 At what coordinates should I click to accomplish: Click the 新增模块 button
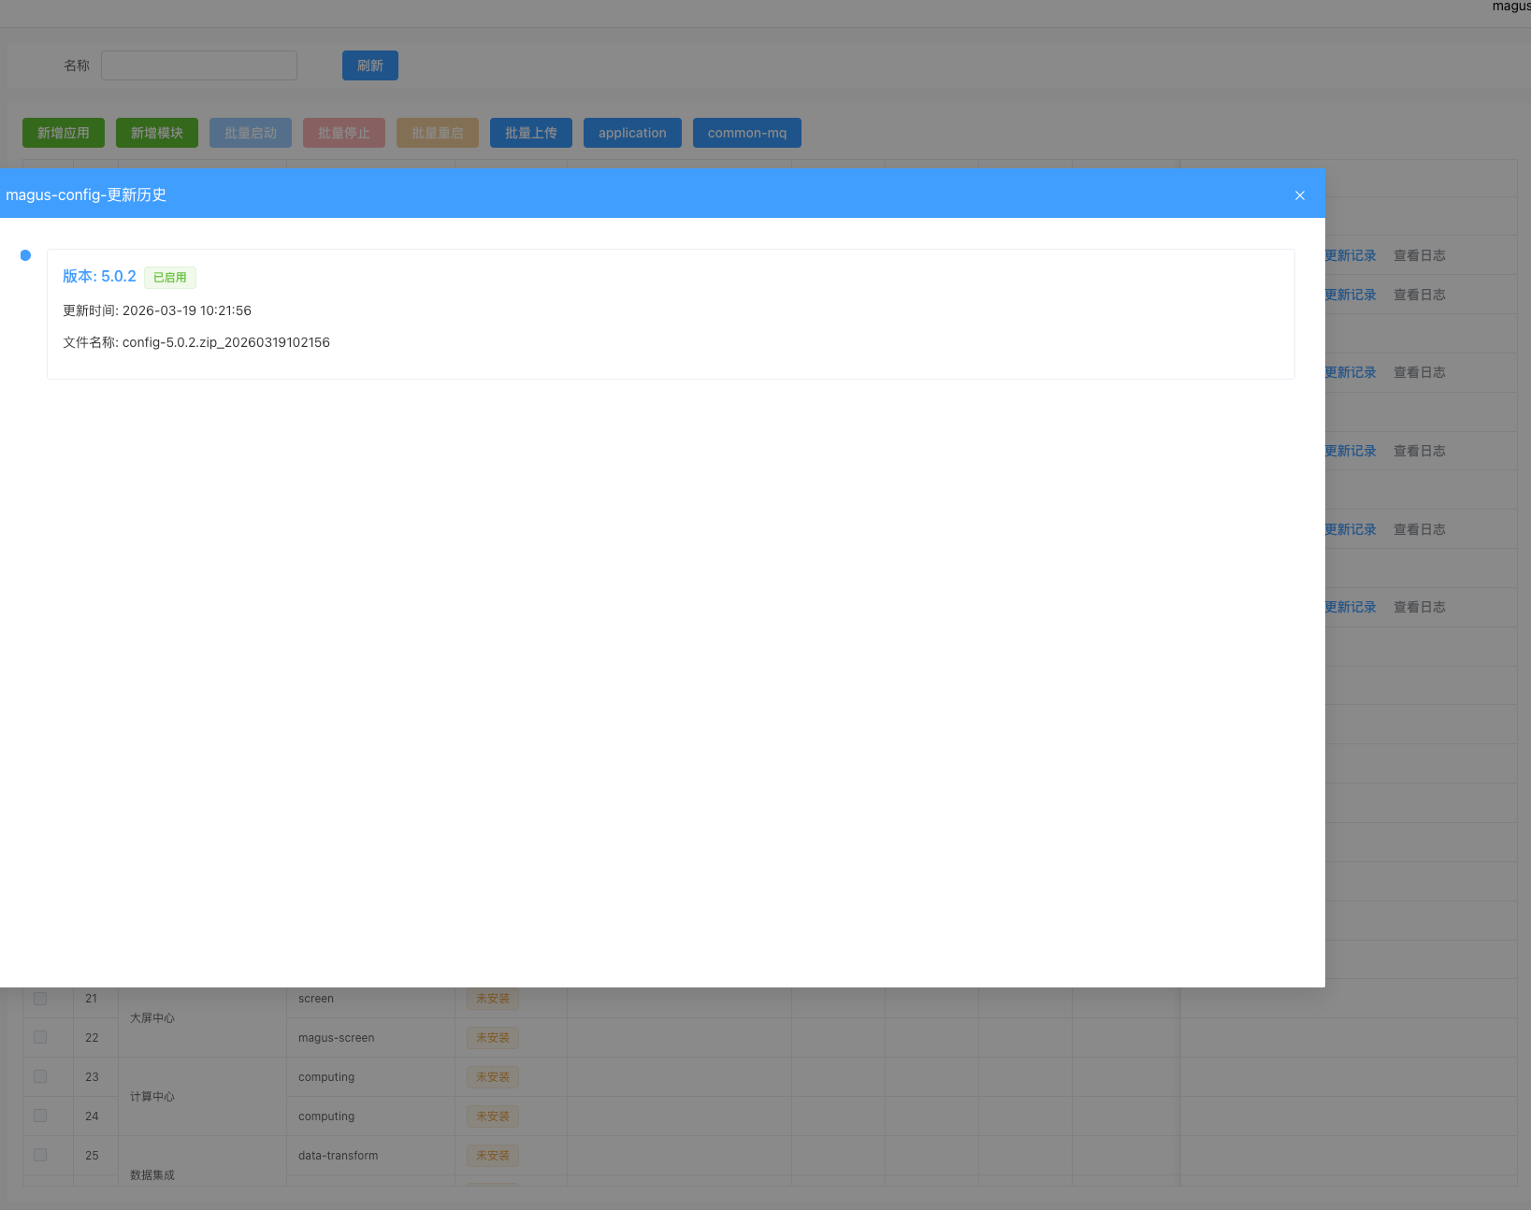[x=157, y=133]
